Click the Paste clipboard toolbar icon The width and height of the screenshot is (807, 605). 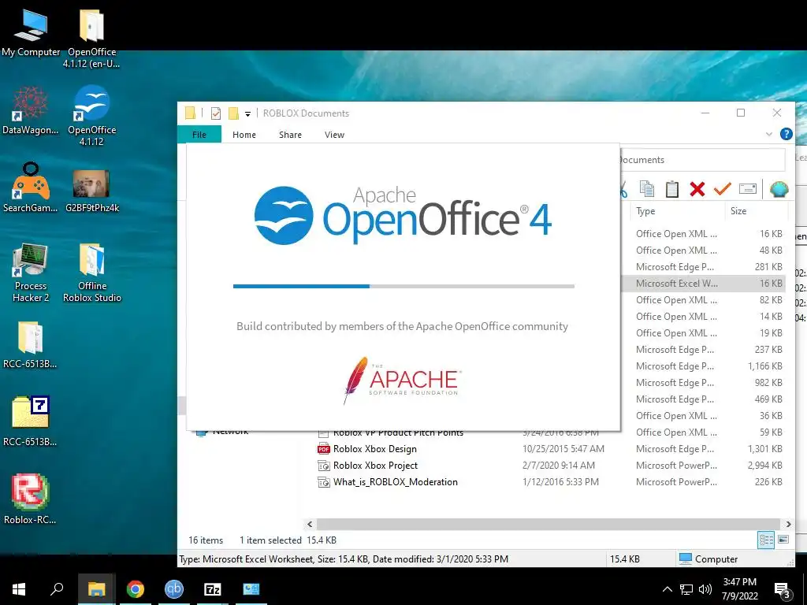672,189
